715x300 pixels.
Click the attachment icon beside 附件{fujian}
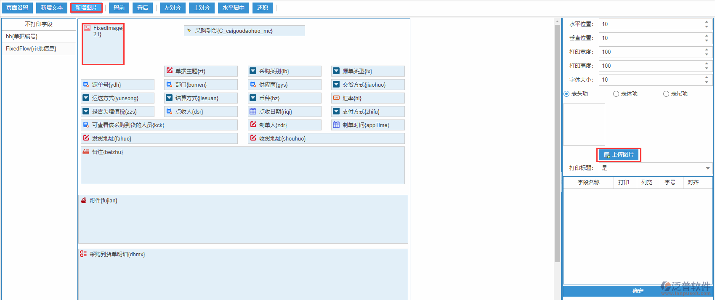click(x=83, y=200)
